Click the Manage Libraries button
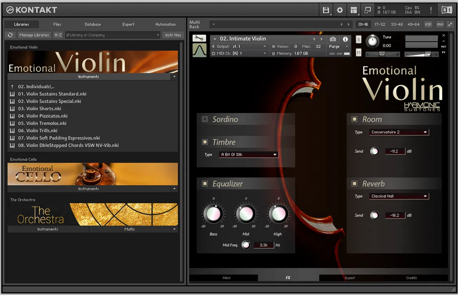The width and height of the screenshot is (458, 295). [x=34, y=35]
